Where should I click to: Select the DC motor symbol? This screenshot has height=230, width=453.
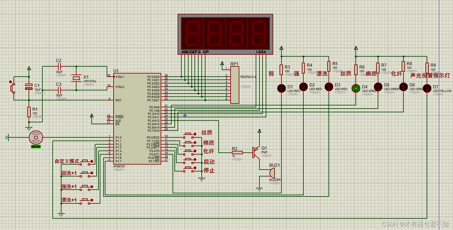coord(35,137)
